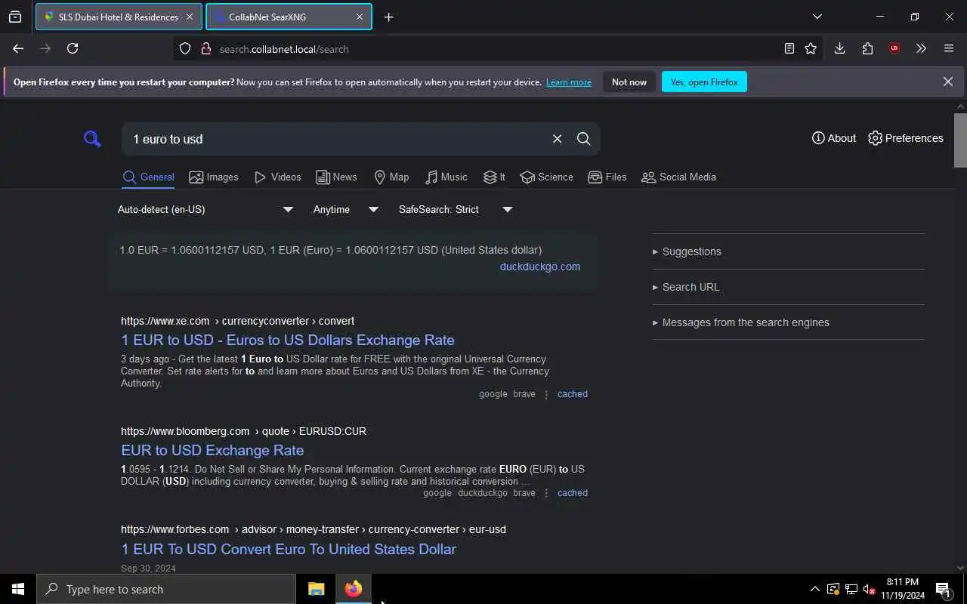
Task: Close the CollabNet SearXNG tab
Action: tap(360, 17)
